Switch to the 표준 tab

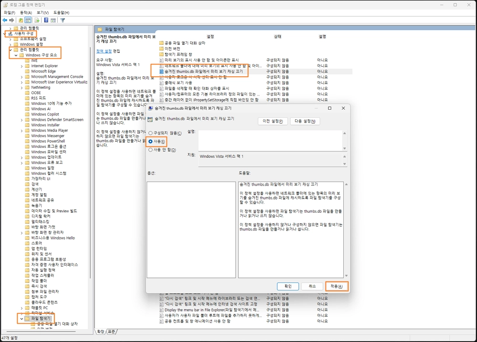(x=112, y=332)
